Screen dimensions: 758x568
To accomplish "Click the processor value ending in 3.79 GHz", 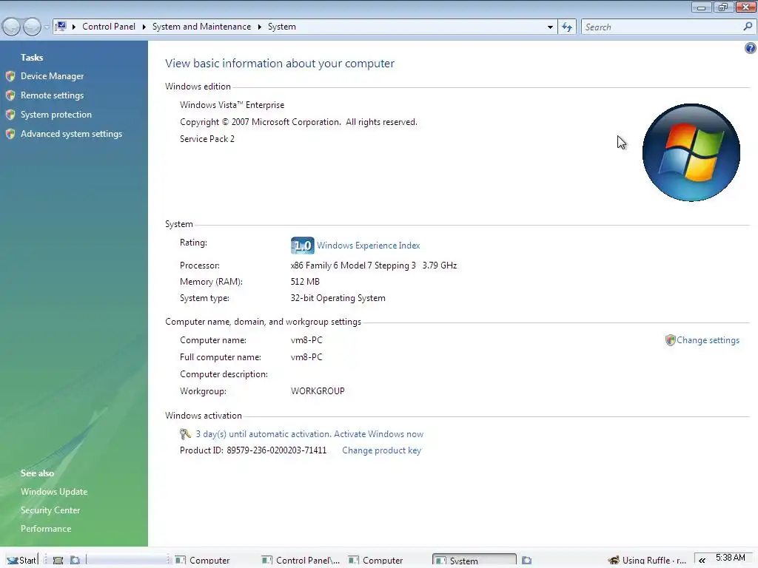I will pyautogui.click(x=374, y=266).
